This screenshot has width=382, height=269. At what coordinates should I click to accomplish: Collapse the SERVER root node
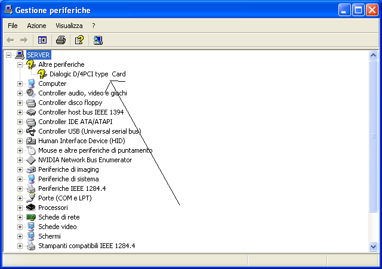tap(8, 55)
